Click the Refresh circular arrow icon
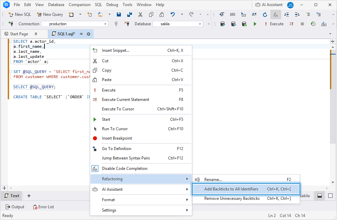The height and width of the screenshot is (220, 337). click(265, 14)
